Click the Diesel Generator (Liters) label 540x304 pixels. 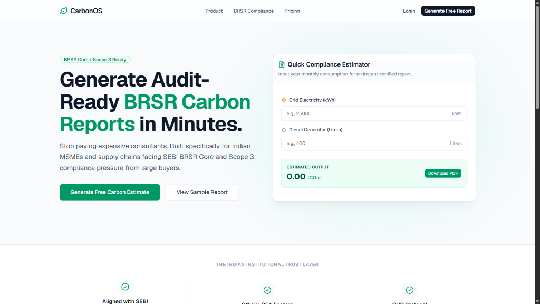[315, 130]
